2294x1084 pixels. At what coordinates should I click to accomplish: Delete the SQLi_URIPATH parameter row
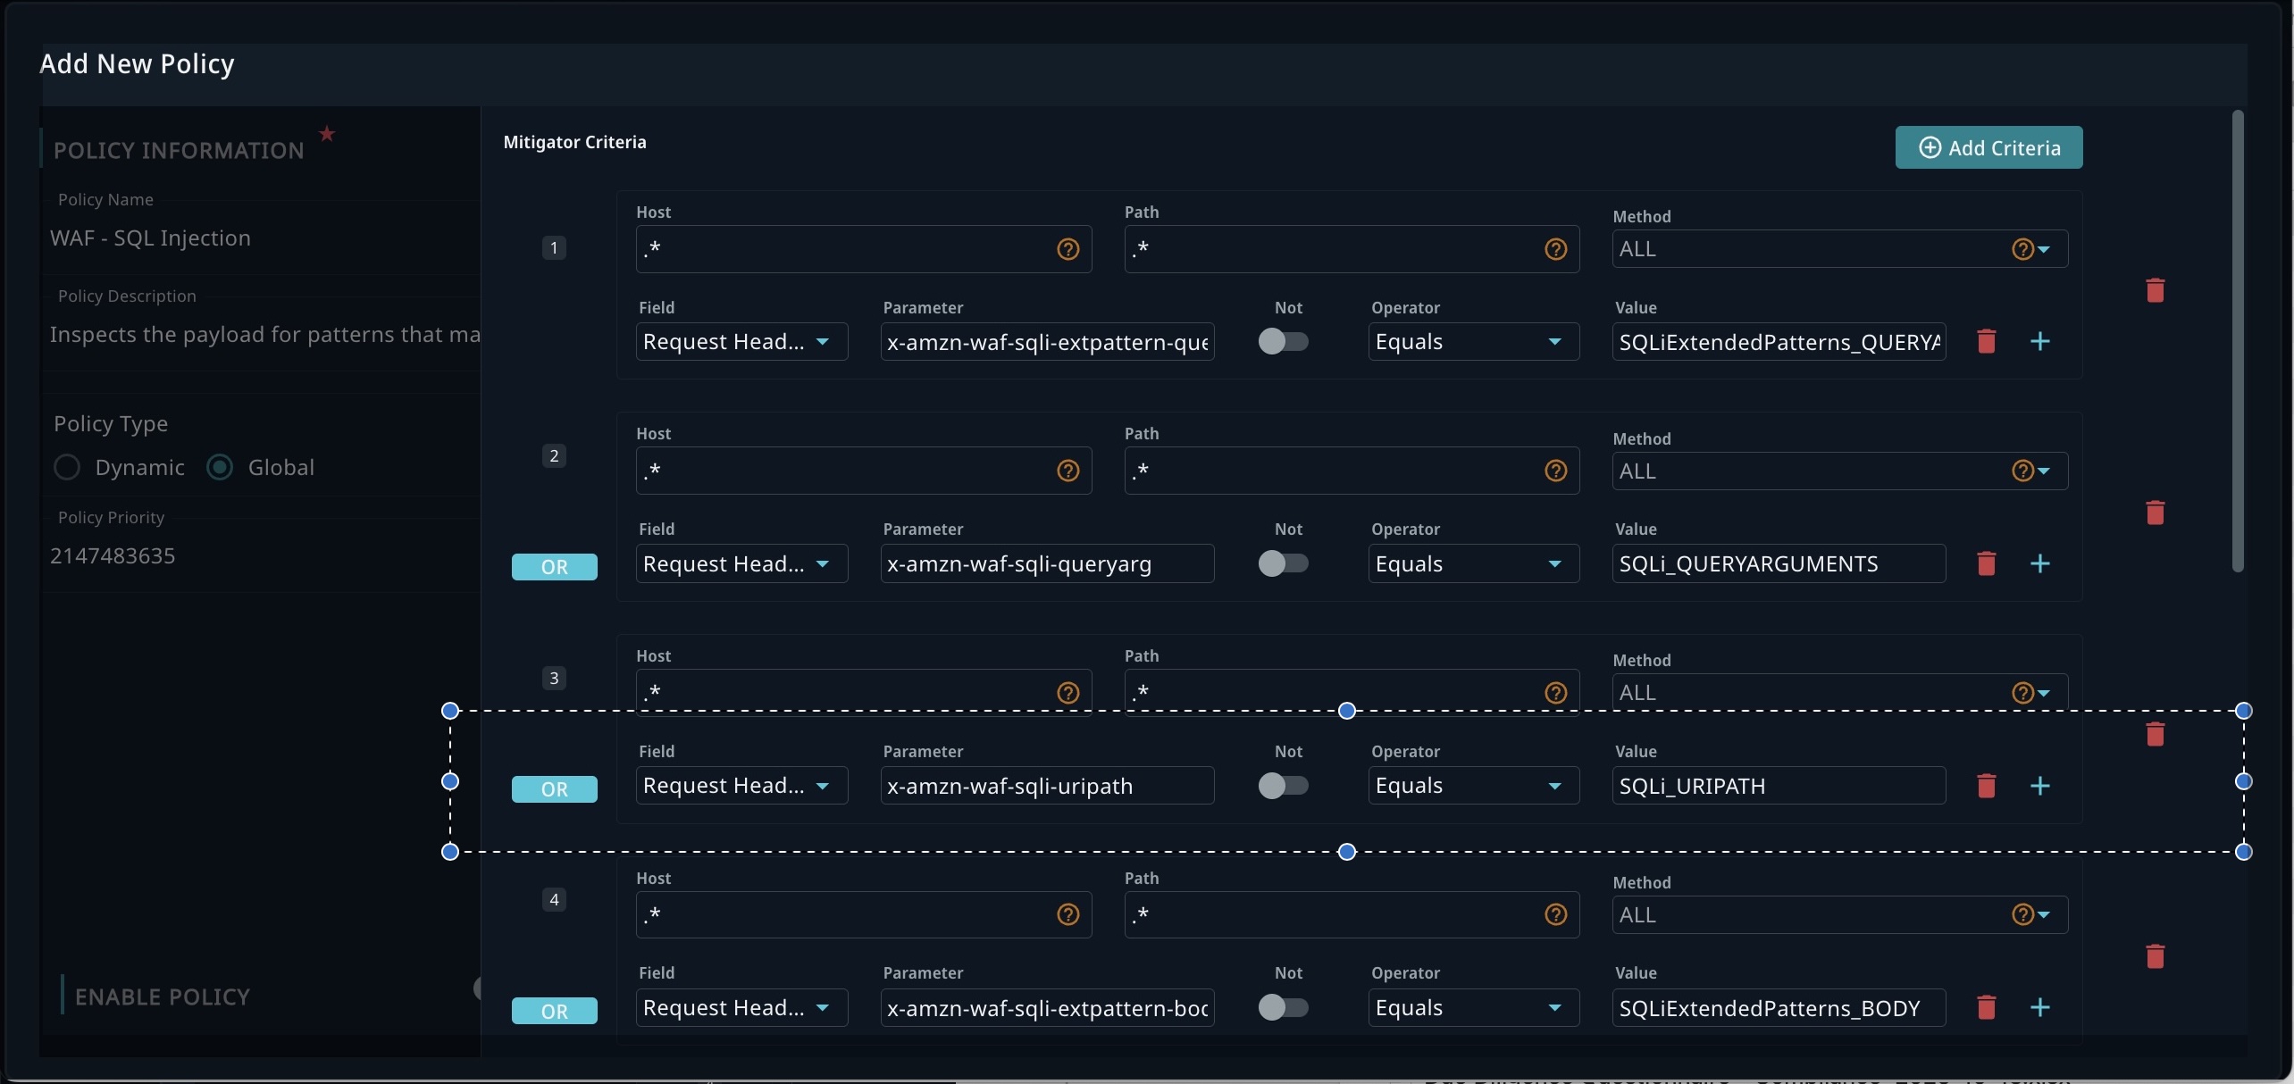(1986, 786)
